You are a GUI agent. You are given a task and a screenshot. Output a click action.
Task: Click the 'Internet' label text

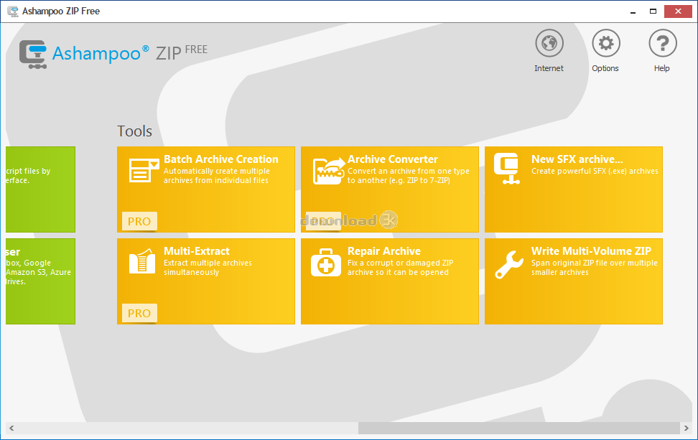[549, 68]
